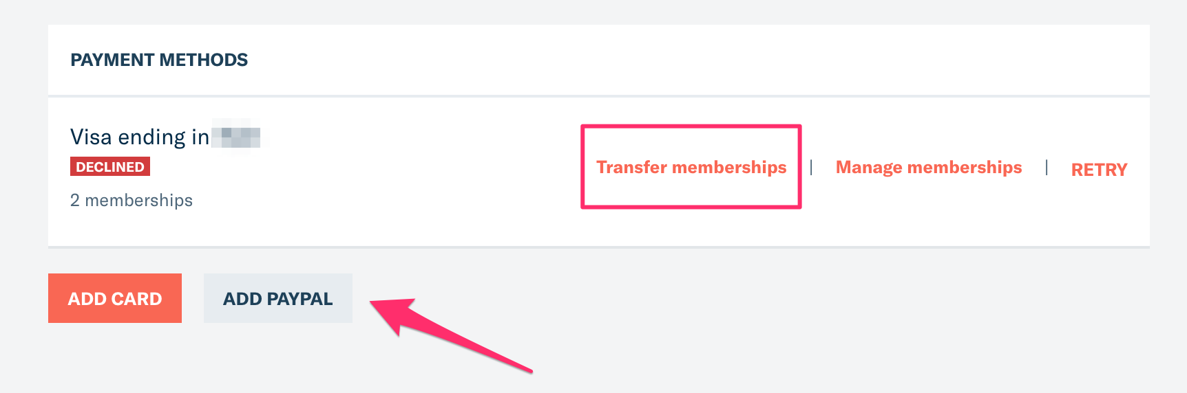Click the '2 memberships' count text
1187x393 pixels.
coord(132,201)
